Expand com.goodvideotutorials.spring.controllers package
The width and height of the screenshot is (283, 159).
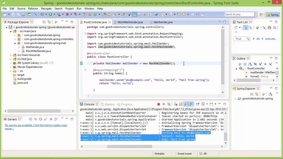coord(15,39)
